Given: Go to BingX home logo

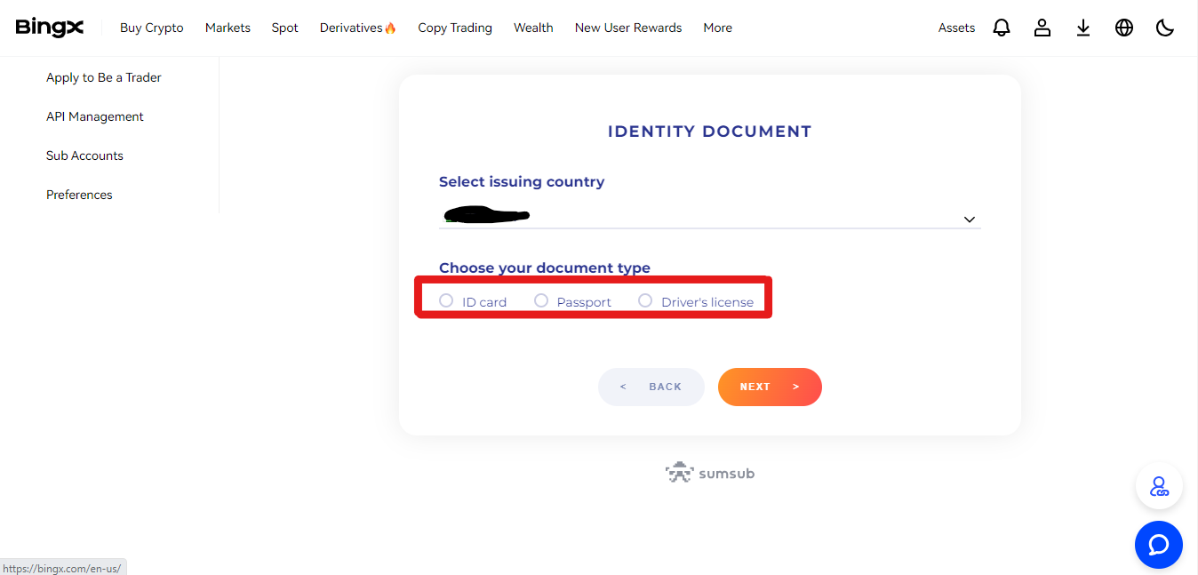Looking at the screenshot, I should click(50, 28).
